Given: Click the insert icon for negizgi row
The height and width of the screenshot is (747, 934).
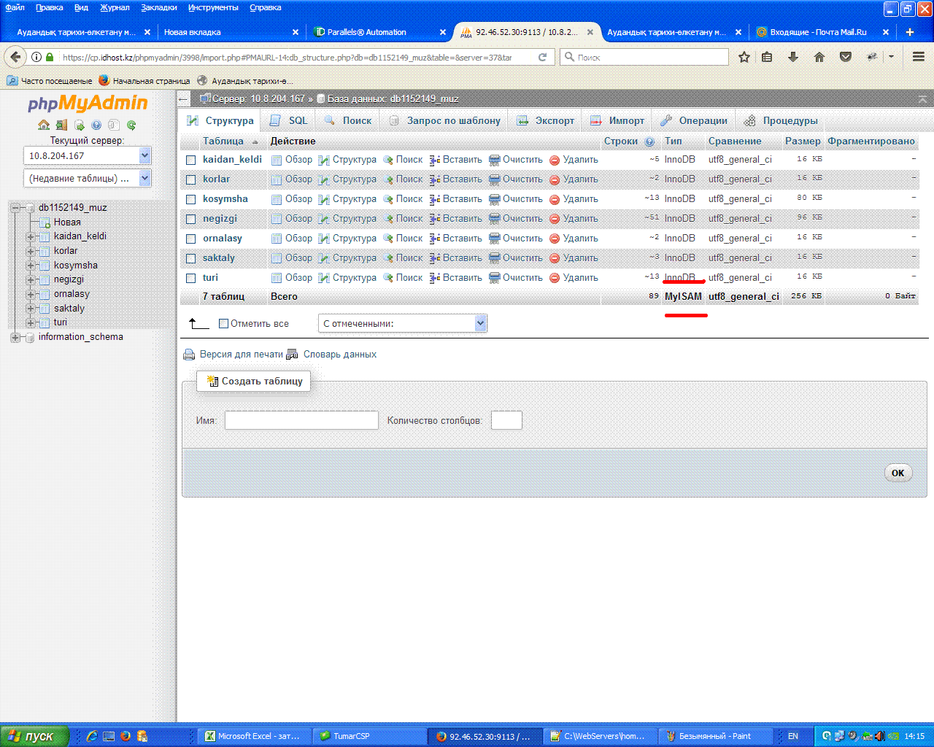Looking at the screenshot, I should click(x=434, y=219).
